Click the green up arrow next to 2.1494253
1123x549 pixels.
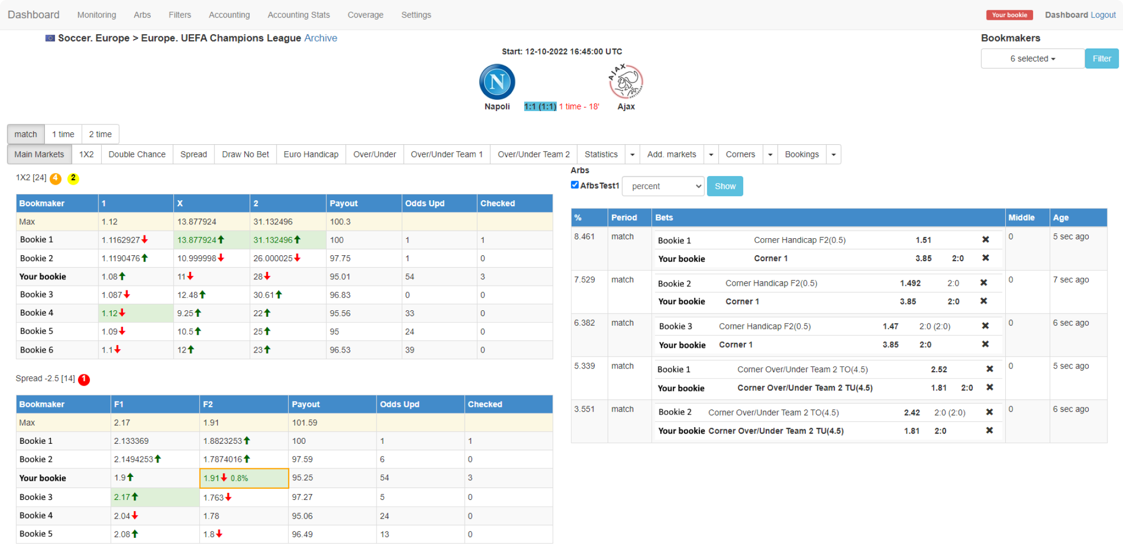tap(158, 459)
